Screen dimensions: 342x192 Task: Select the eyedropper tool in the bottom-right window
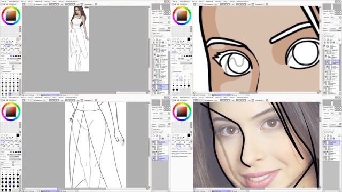[183, 138]
